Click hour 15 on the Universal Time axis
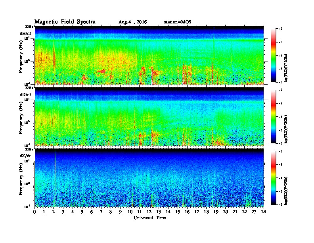The width and height of the screenshot is (314, 243). [178, 212]
